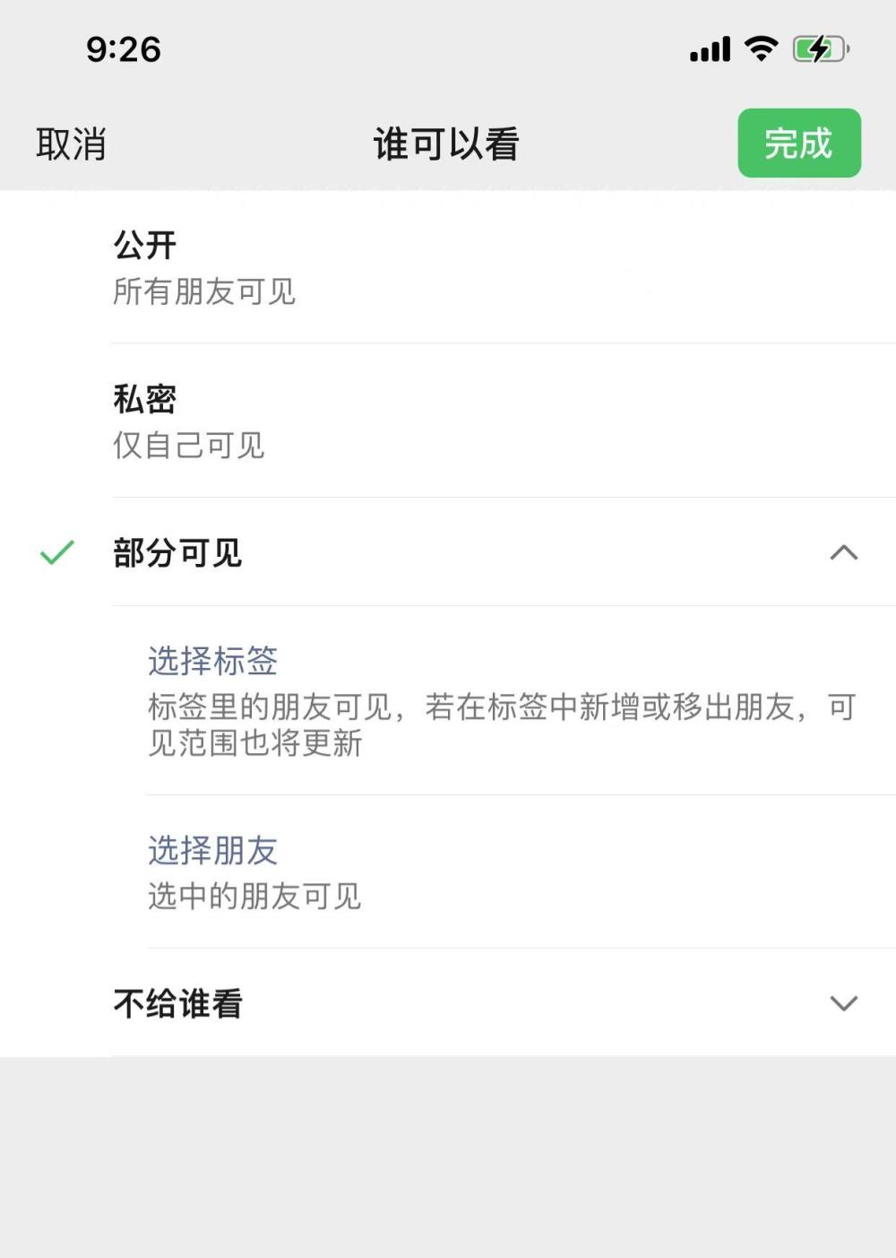
Task: Expand the 不给谁看 section chevron
Action: click(840, 1005)
